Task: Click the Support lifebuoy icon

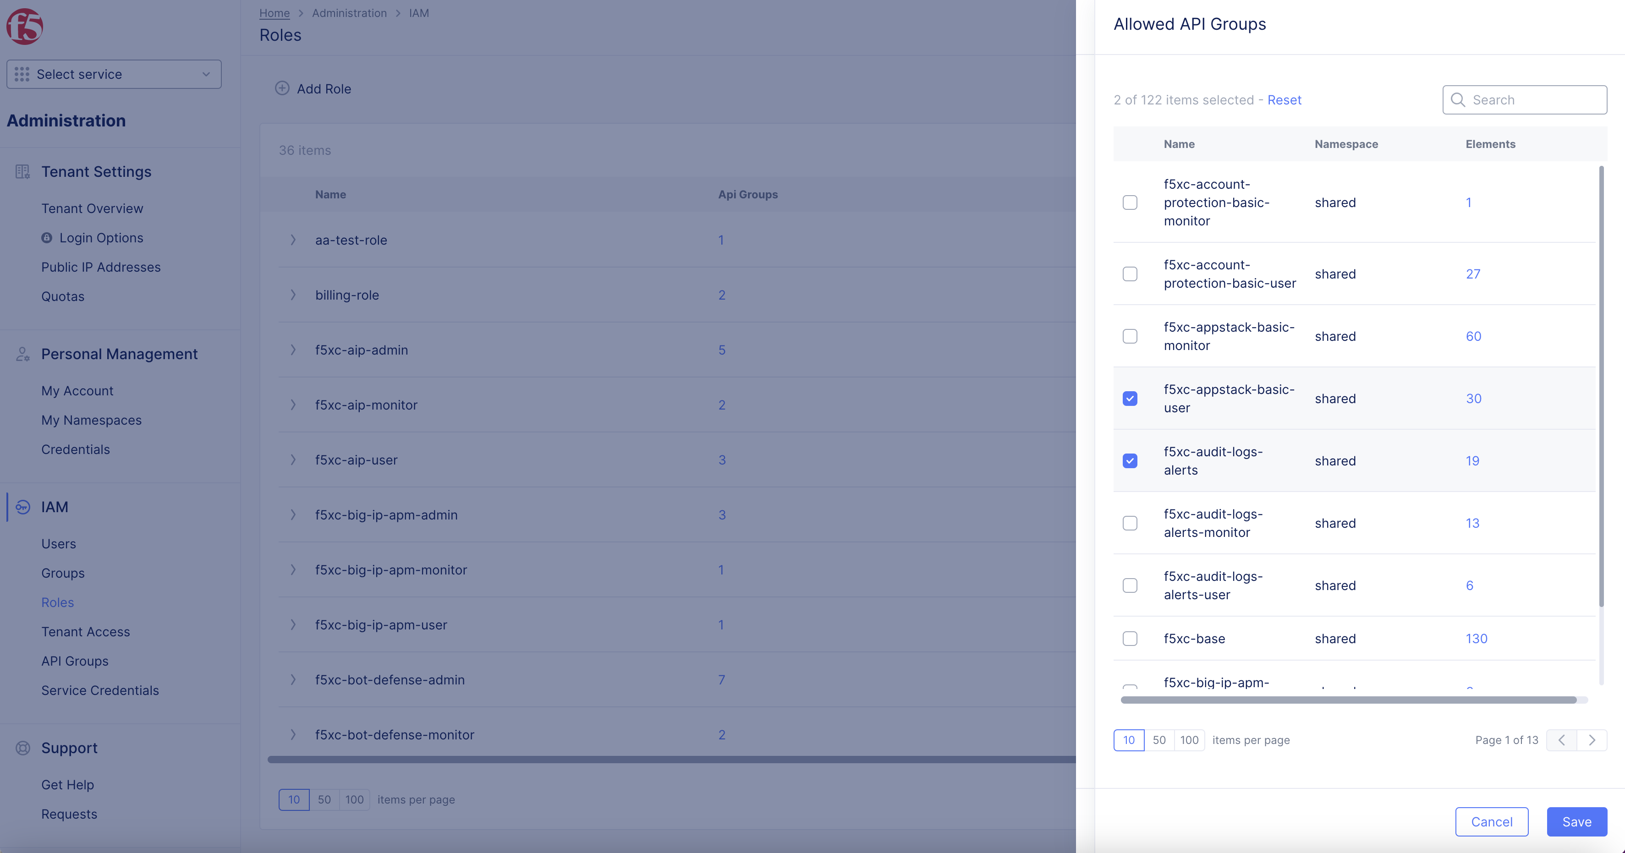Action: pos(23,748)
